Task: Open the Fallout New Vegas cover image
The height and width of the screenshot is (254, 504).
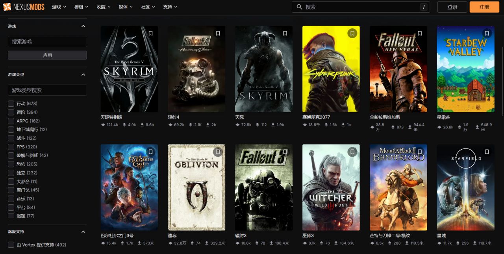Action: [398, 69]
